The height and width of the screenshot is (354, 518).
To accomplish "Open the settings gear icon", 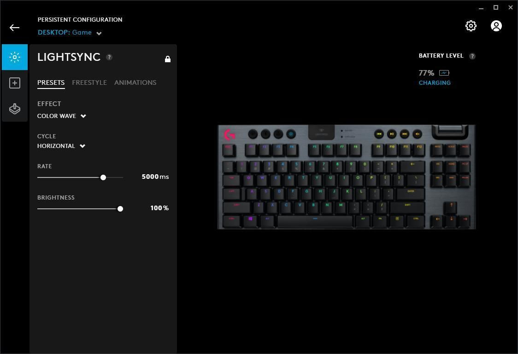I will (x=471, y=26).
